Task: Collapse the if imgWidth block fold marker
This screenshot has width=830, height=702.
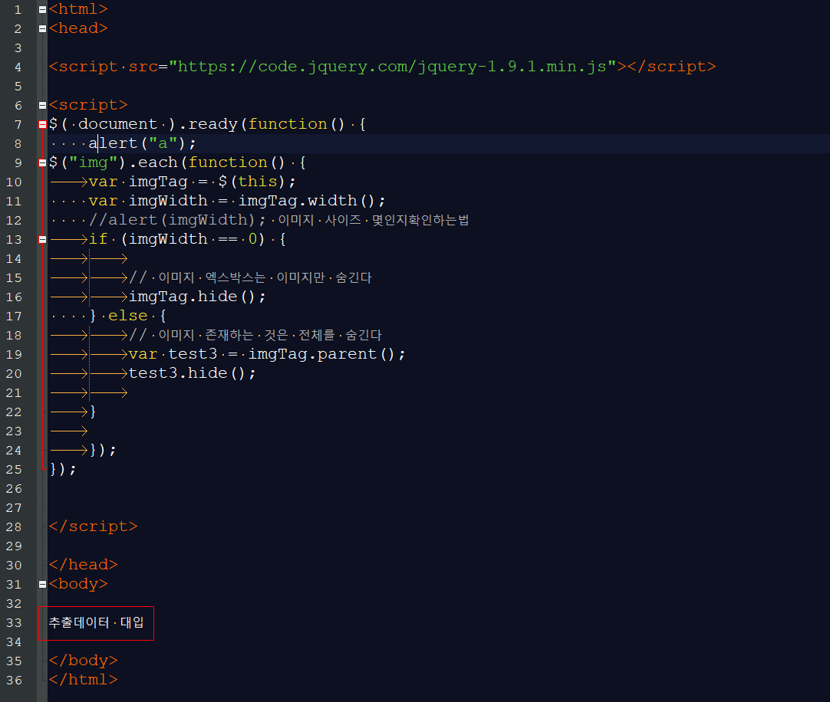Action: pyautogui.click(x=42, y=240)
